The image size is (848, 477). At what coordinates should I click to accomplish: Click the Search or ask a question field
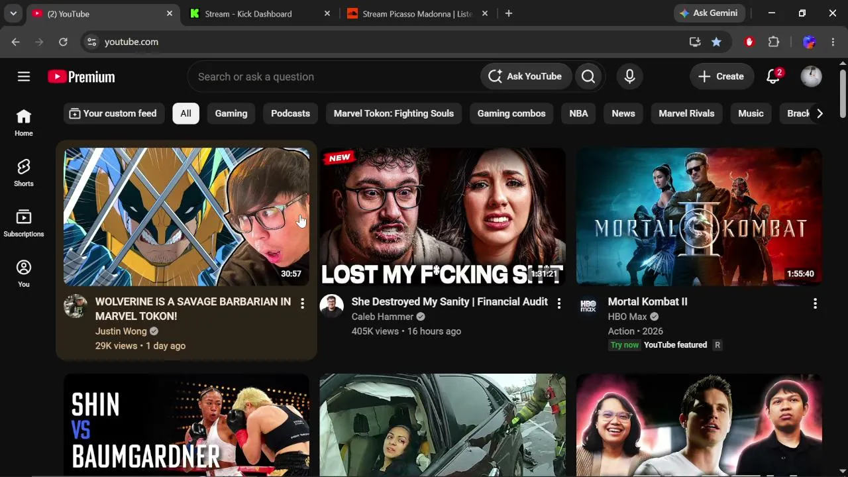point(334,77)
